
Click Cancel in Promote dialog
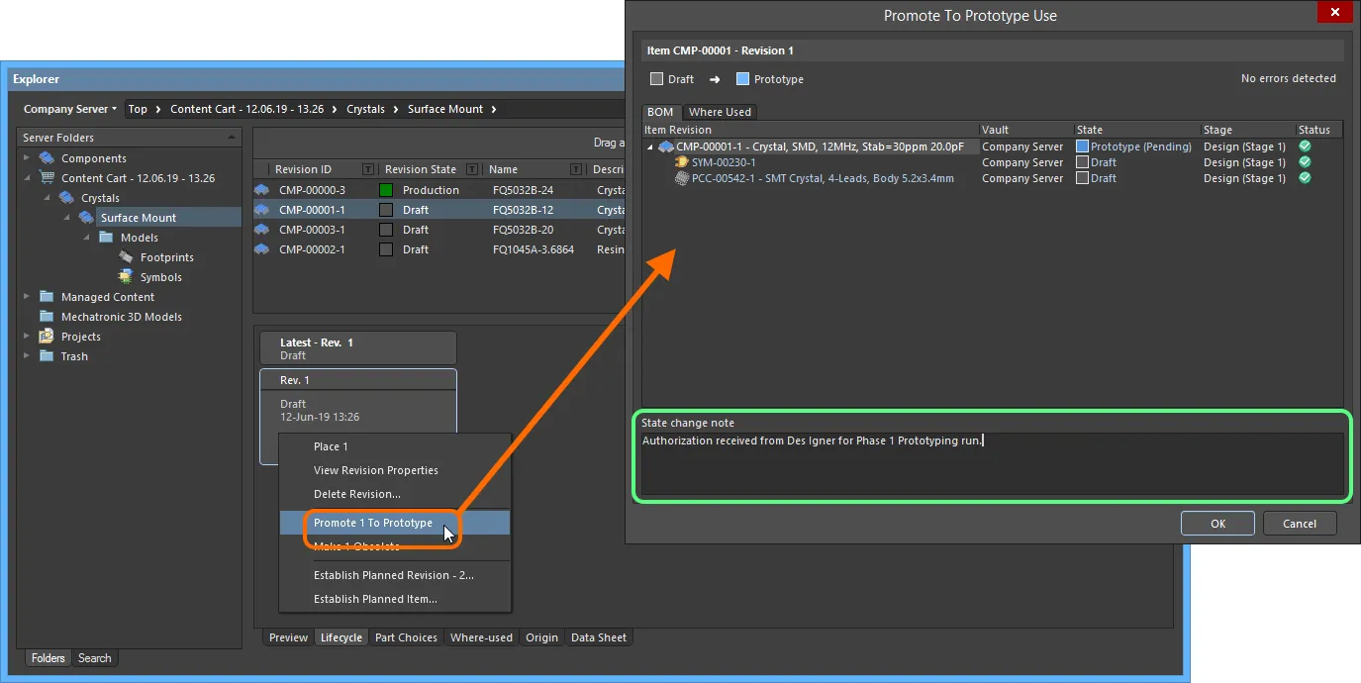pos(1299,524)
